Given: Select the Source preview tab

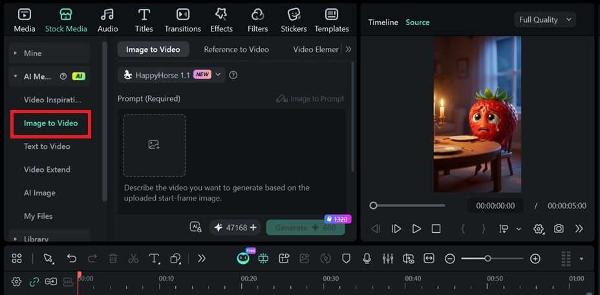Looking at the screenshot, I should coord(418,22).
